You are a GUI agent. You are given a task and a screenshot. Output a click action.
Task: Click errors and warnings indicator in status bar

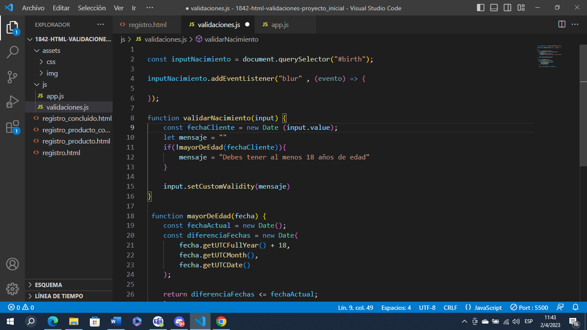coord(21,308)
